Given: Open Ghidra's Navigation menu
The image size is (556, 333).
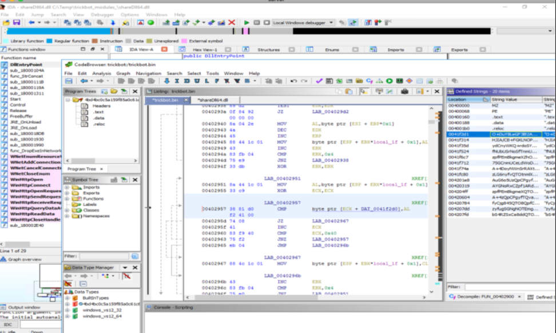Looking at the screenshot, I should pyautogui.click(x=148, y=73).
